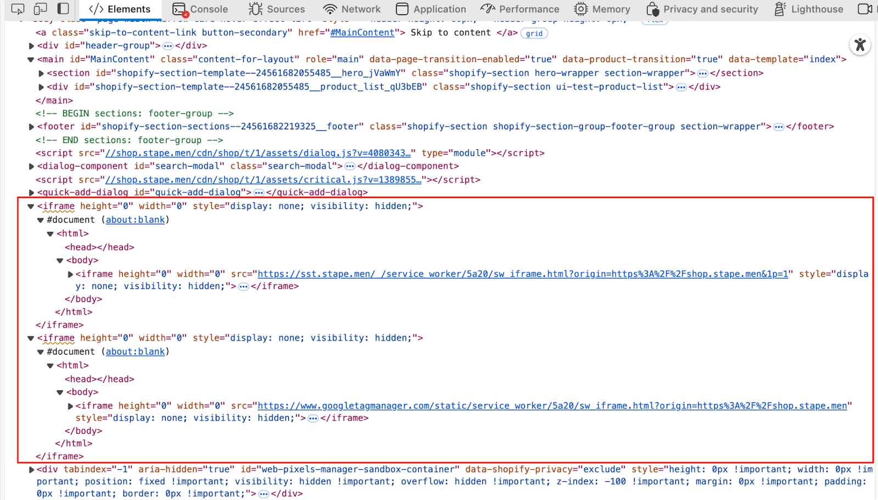
Task: Click the accessibility figure button
Action: click(860, 45)
